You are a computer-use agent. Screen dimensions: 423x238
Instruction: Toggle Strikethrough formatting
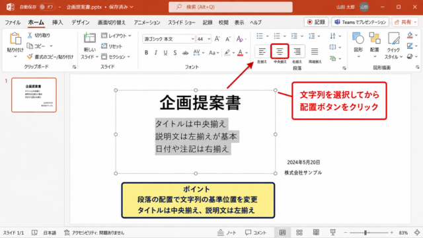[x=185, y=53]
